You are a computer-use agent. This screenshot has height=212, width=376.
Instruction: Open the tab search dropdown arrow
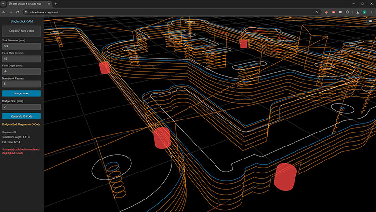pyautogui.click(x=4, y=4)
